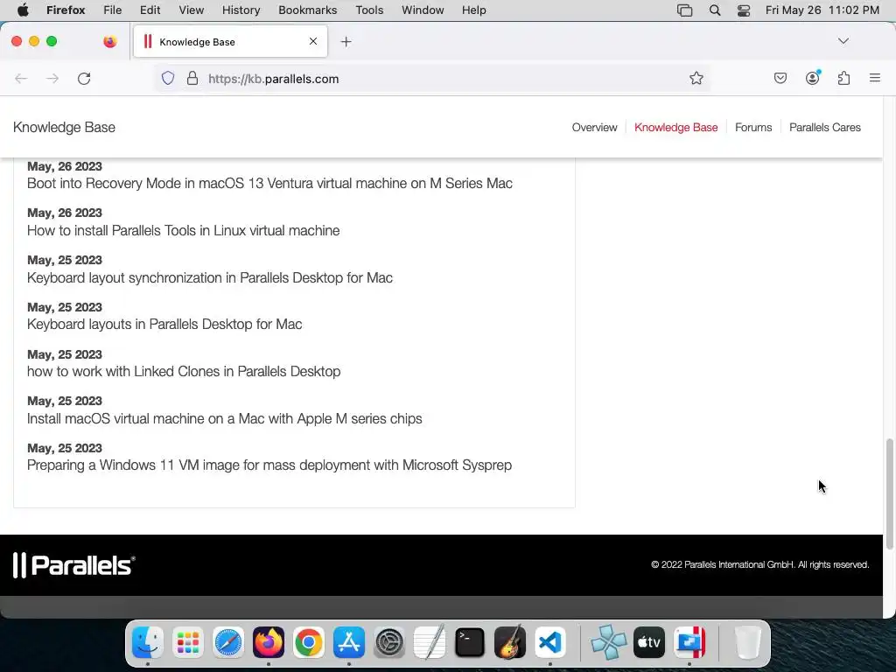Open TextEdit from the dock
This screenshot has width=896, height=672.
pos(429,642)
